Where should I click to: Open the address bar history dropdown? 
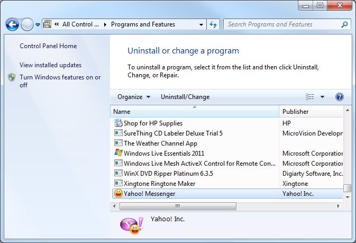tap(201, 24)
